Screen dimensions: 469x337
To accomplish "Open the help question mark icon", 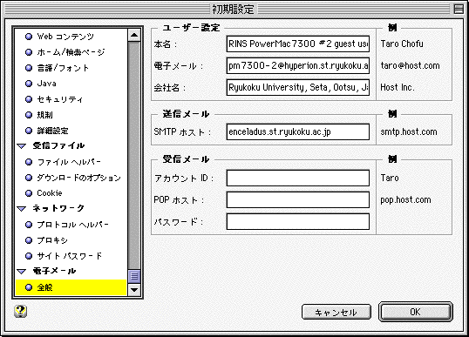I will pyautogui.click(x=20, y=311).
